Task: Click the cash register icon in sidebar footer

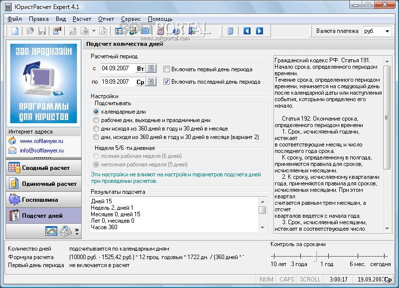Action: (x=66, y=231)
